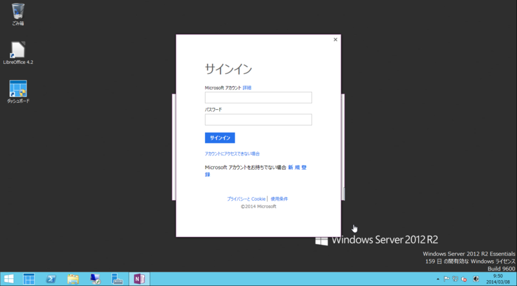The image size is (517, 286).
Task: Open the LibreOffice 4.2 desktop shortcut
Action: [x=18, y=53]
